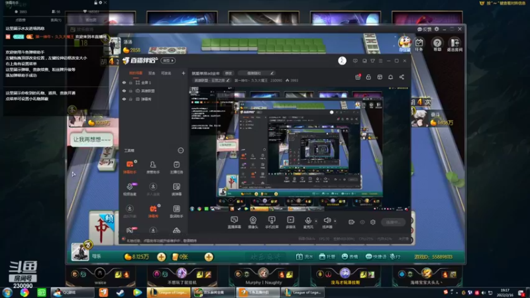Open the danmaku helper tool in the toolbox
Screen dimensions: 530x298
pyautogui.click(x=130, y=168)
